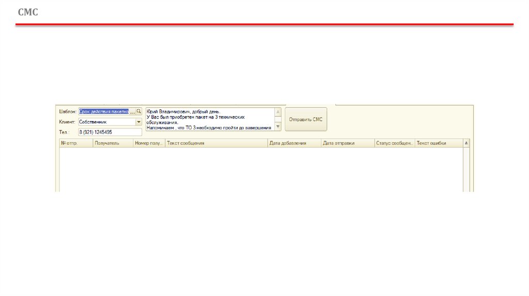
Task: Click the Статус сообщен.. column header
Action: (395, 143)
